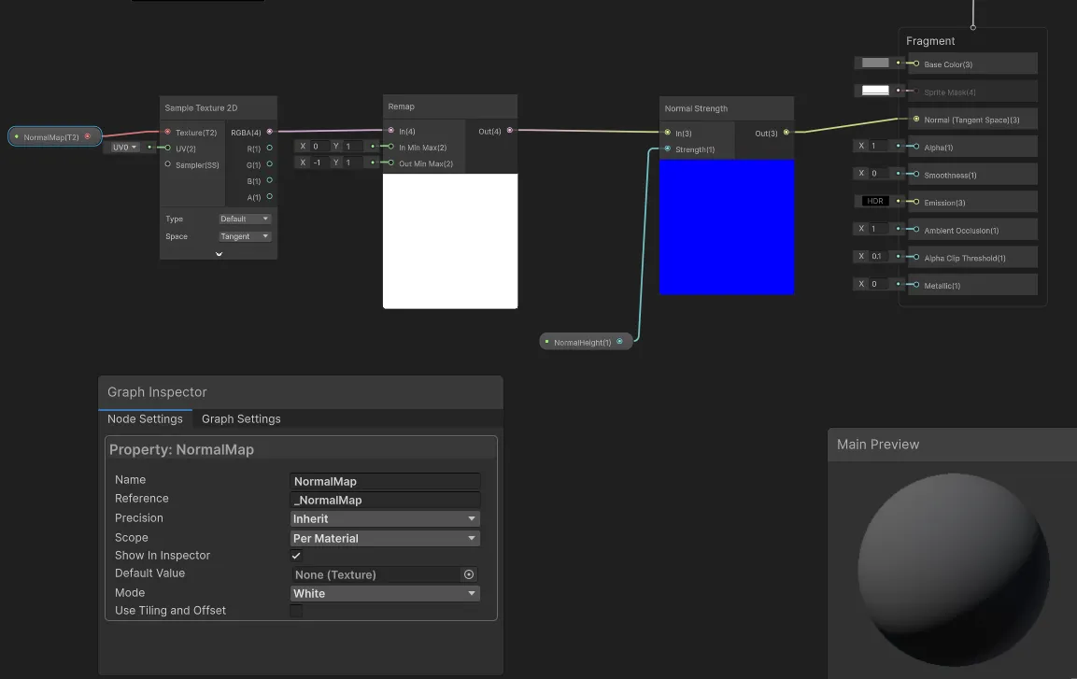Open the Space dropdown showing Tangent
This screenshot has height=679, width=1077.
tap(244, 235)
